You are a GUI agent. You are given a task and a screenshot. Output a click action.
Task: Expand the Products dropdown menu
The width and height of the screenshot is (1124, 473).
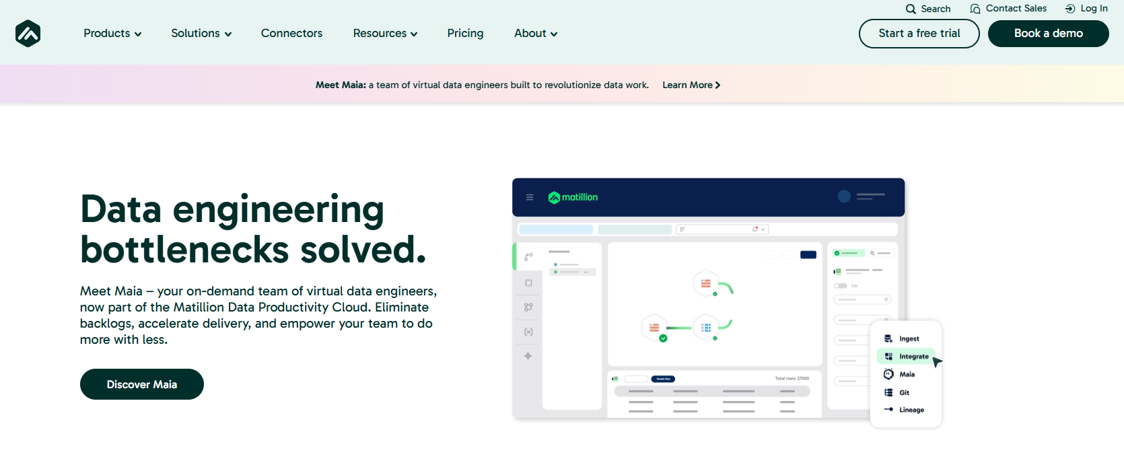(112, 33)
